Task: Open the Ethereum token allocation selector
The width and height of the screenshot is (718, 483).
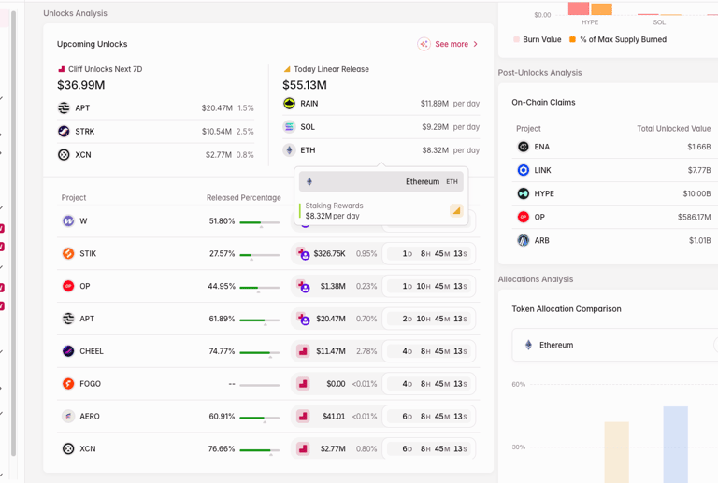Action: [614, 345]
